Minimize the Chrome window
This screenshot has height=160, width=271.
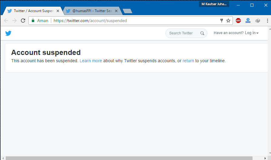[x=238, y=5]
